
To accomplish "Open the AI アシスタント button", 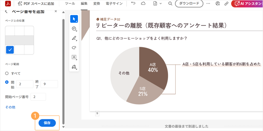I will pyautogui.click(x=247, y=3).
